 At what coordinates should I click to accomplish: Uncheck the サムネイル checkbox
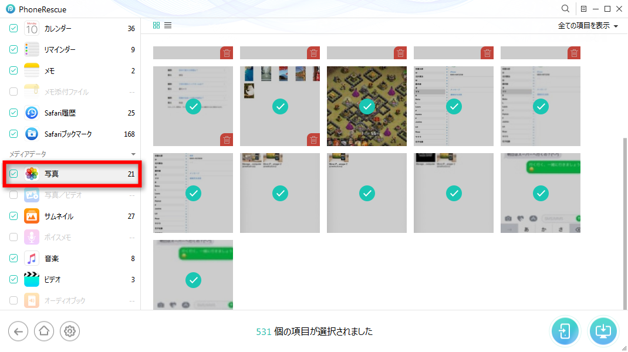tap(13, 216)
